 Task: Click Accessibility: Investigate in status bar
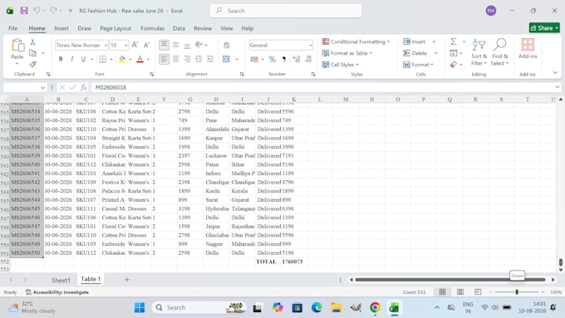[57, 292]
